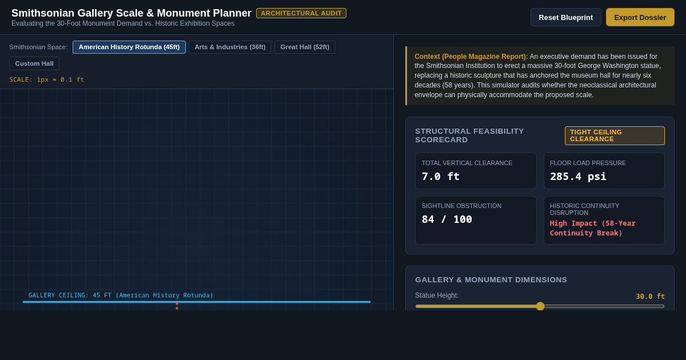Click the Context (People Magazine Report) label
Image resolution: width=686 pixels, height=360 pixels.
click(471, 57)
